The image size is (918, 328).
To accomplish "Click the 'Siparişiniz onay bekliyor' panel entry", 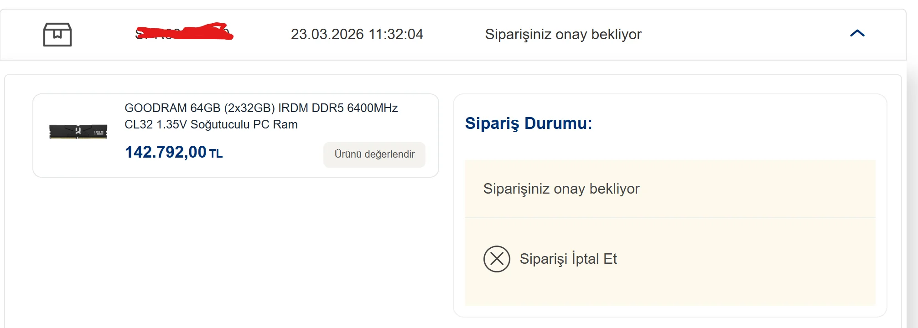I will [562, 188].
